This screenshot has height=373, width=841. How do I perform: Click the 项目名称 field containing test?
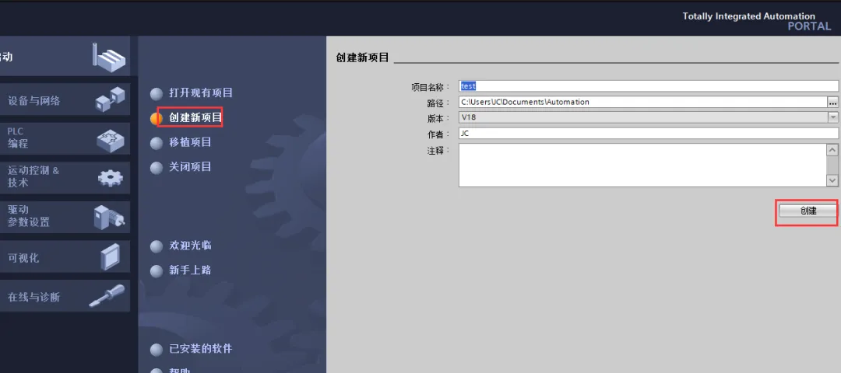tap(648, 86)
